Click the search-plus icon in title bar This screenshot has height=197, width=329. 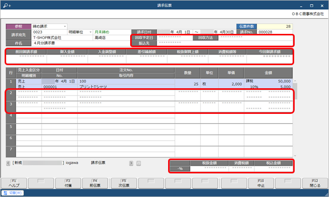pos(7,6)
